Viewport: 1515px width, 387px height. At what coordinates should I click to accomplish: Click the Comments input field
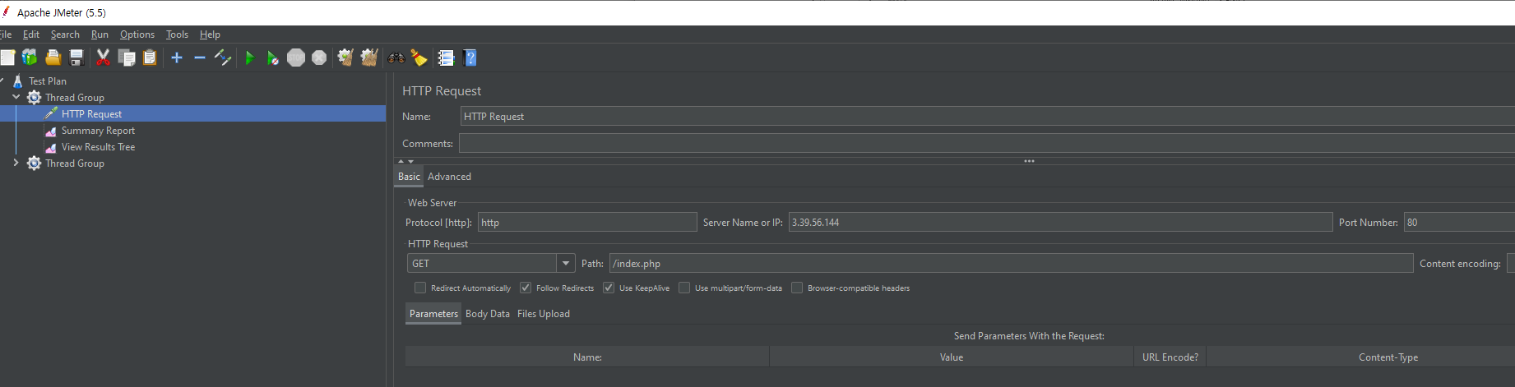[x=987, y=144]
